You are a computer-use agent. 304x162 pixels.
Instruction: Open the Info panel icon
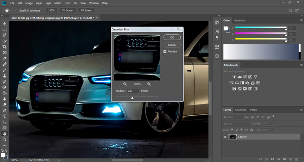click(x=217, y=56)
